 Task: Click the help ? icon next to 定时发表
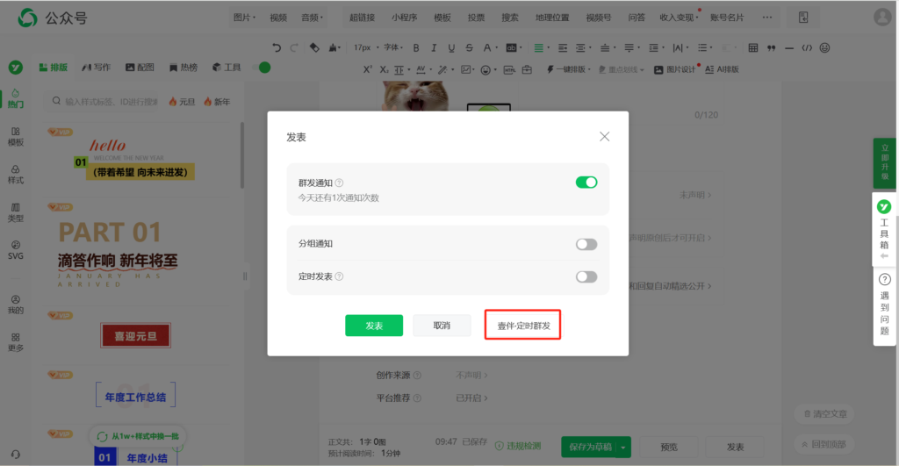(339, 276)
